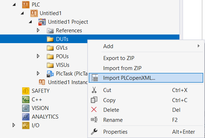205x138 pixels.
Task: Select the DUTs folder label
Action: (x=62, y=39)
